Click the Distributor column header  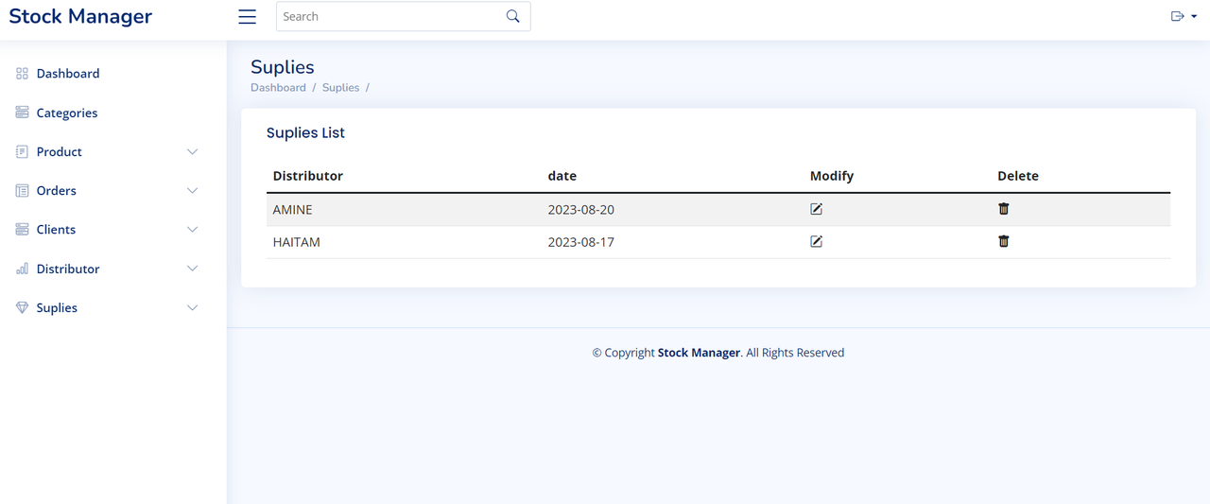click(x=308, y=176)
